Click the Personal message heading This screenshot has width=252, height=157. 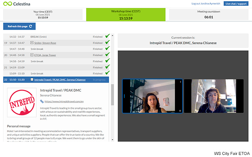[x=19, y=126]
